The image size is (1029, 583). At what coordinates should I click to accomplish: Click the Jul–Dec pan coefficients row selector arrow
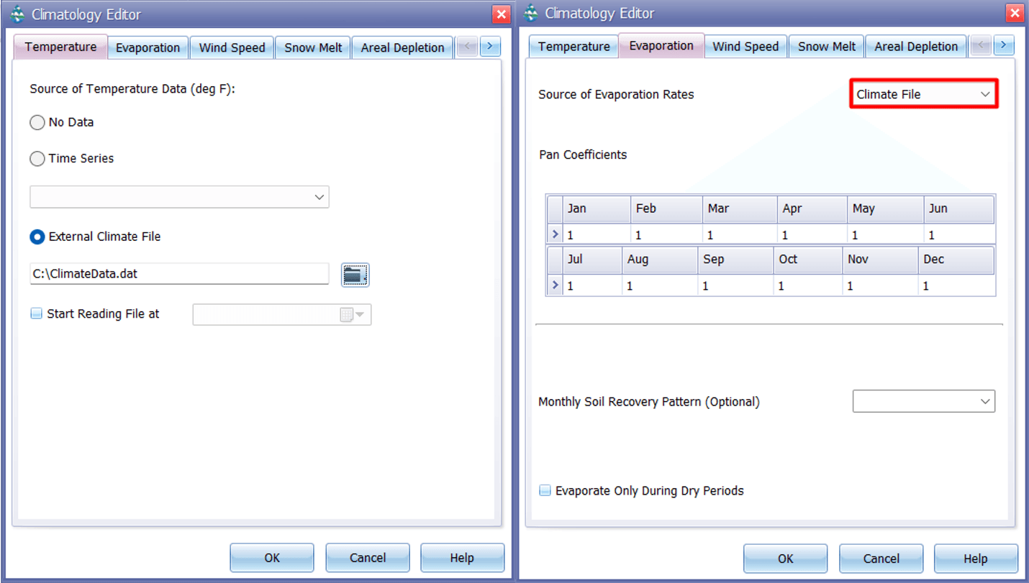(x=554, y=285)
